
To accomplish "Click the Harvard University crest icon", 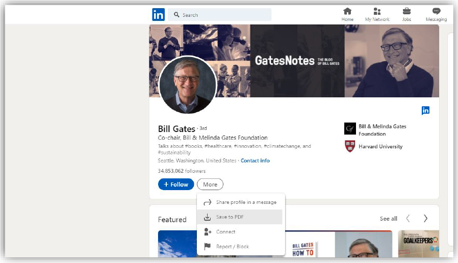I will (350, 147).
